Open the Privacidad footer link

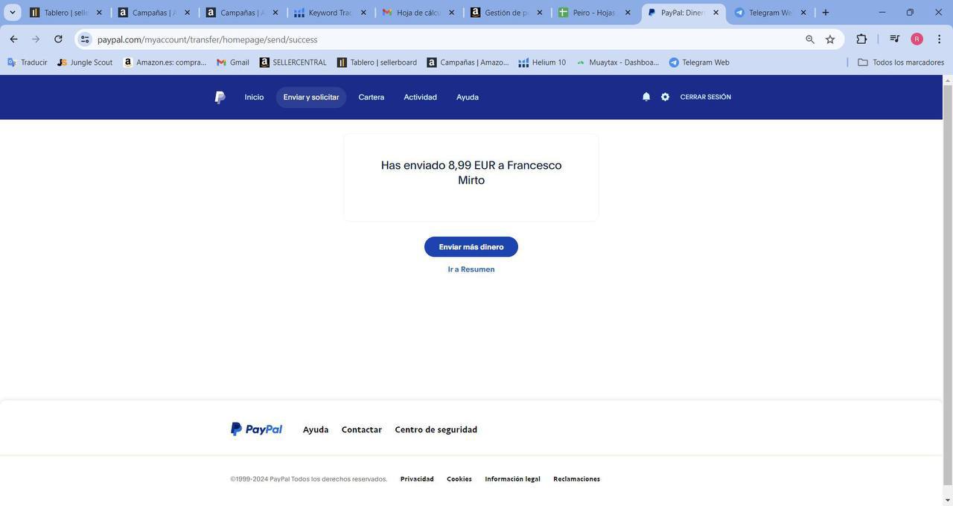pyautogui.click(x=417, y=479)
